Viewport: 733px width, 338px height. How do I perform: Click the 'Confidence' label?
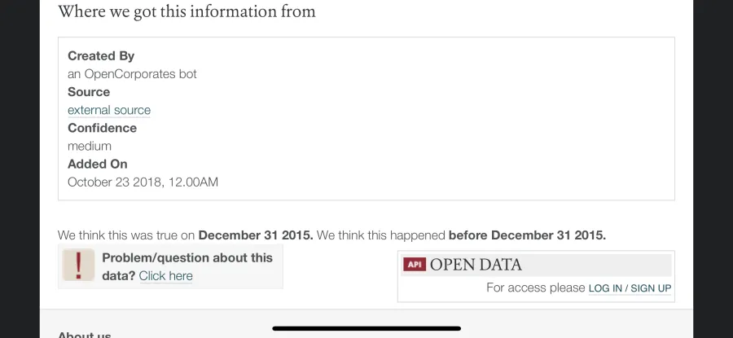pyautogui.click(x=102, y=128)
